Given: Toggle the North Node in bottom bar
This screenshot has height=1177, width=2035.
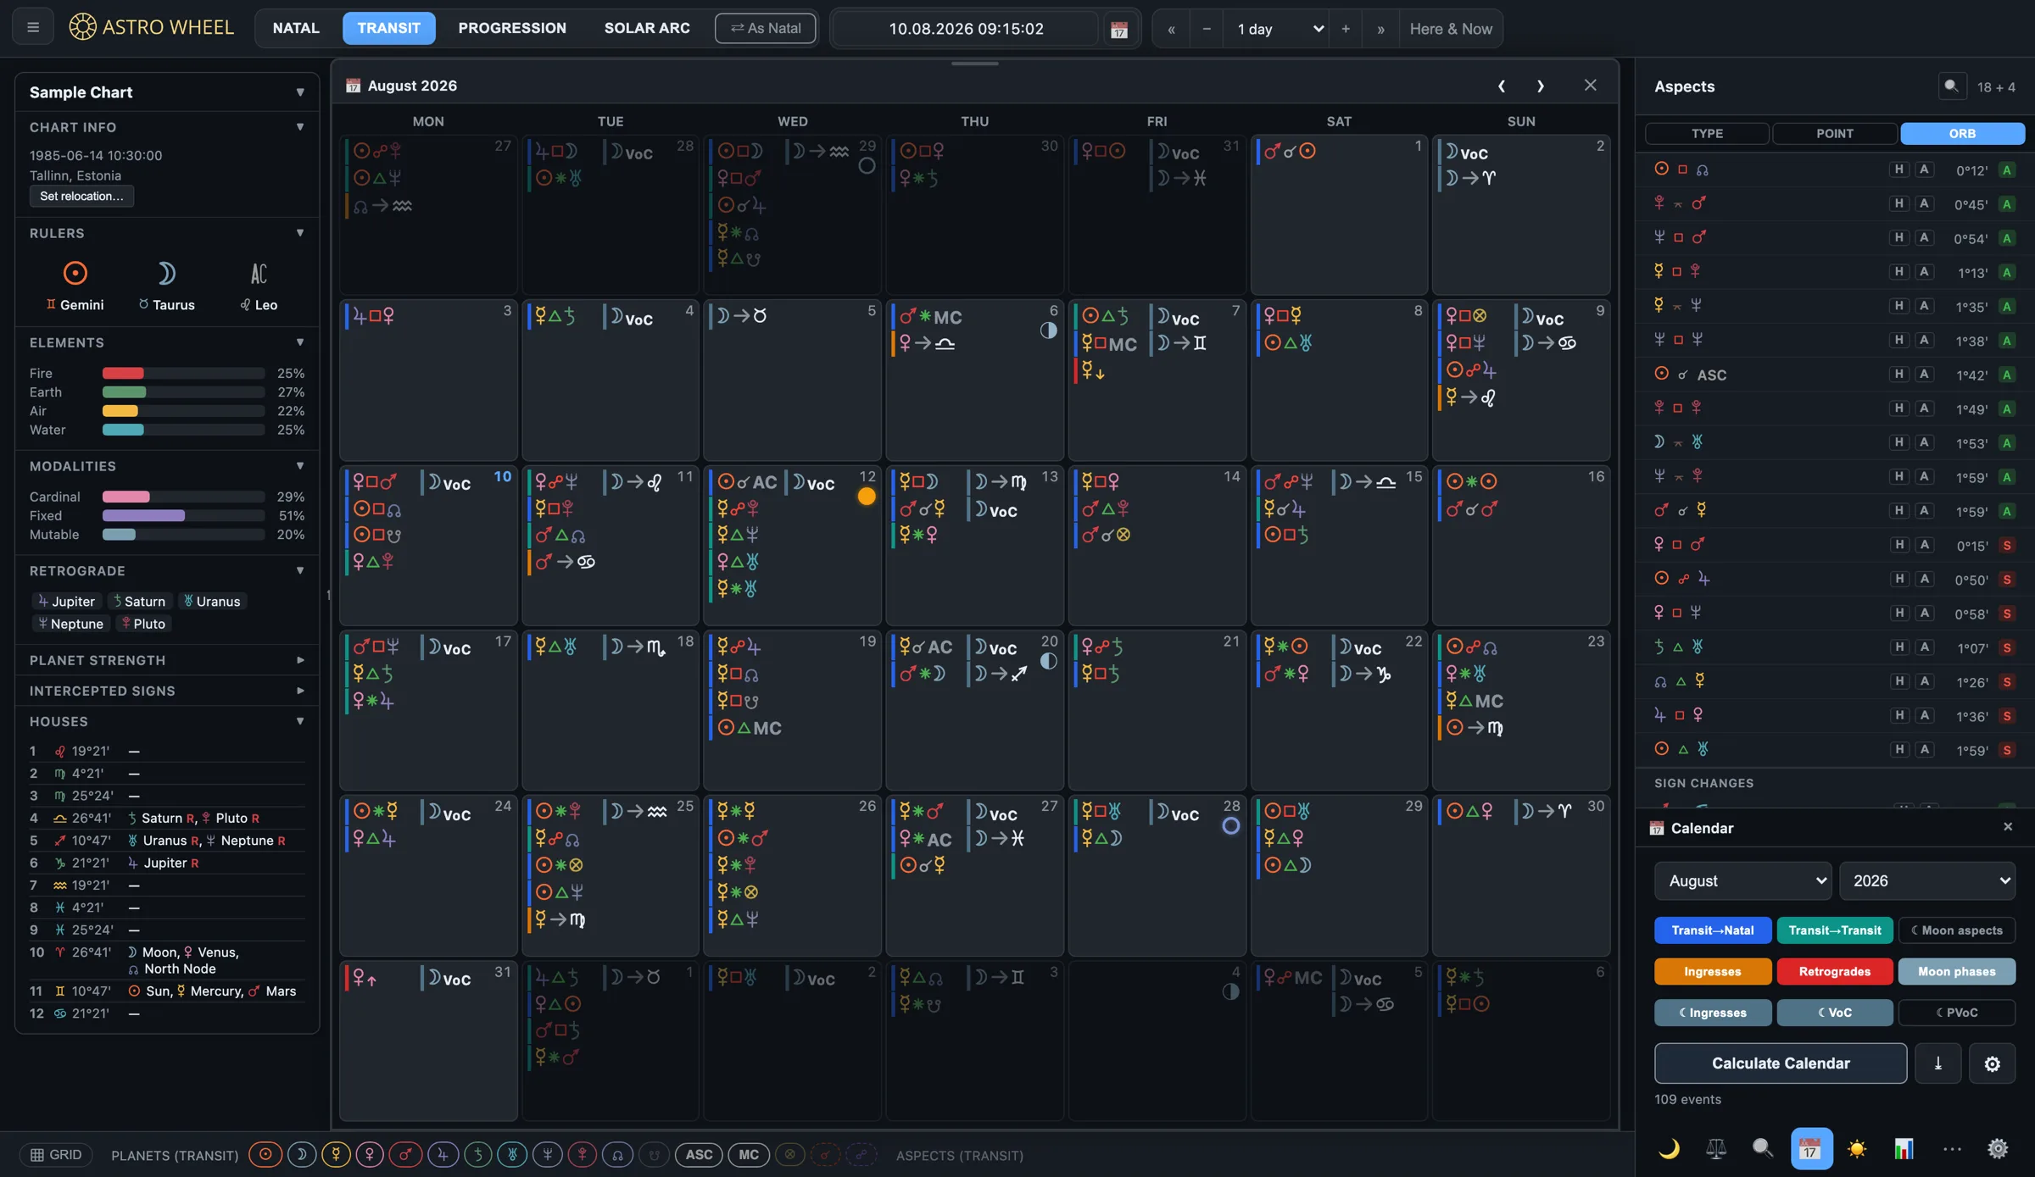Looking at the screenshot, I should (x=617, y=1154).
